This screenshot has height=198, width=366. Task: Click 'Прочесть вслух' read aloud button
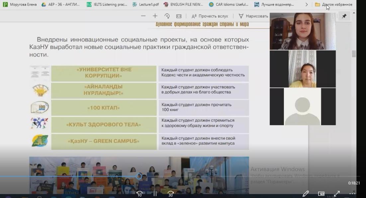210,16
